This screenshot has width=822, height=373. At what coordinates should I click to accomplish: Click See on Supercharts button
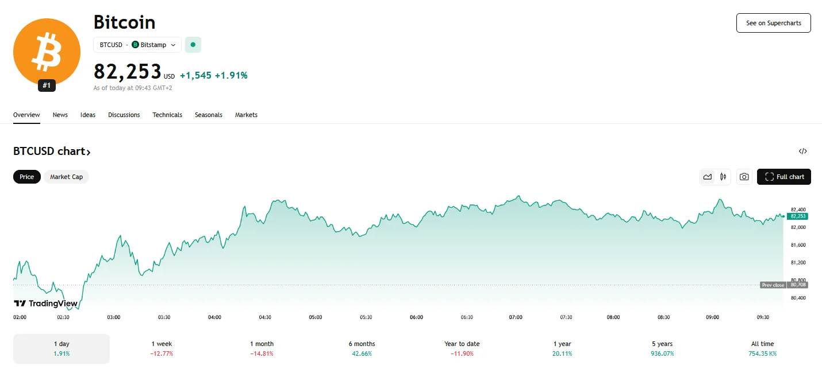pos(773,23)
